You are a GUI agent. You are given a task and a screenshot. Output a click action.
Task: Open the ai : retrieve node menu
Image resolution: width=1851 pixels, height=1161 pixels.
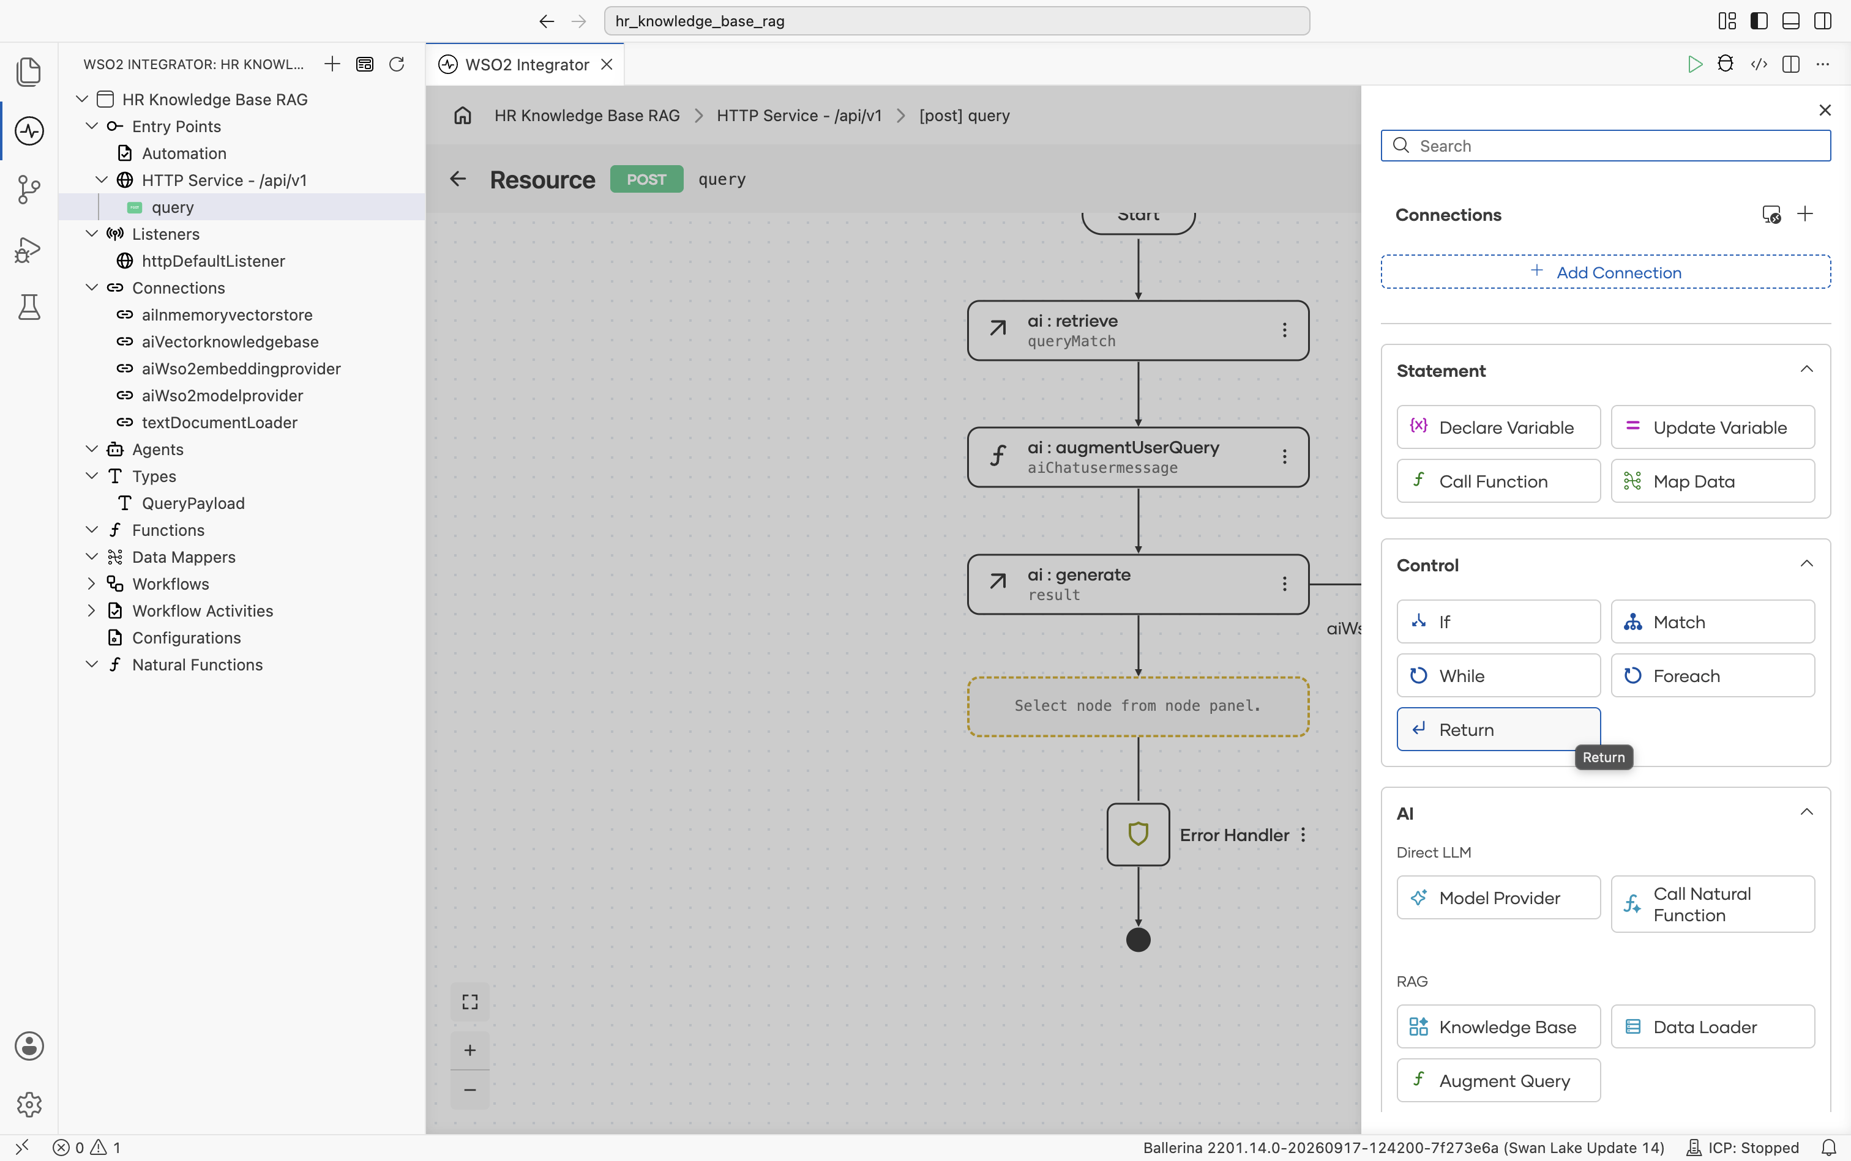1285,330
